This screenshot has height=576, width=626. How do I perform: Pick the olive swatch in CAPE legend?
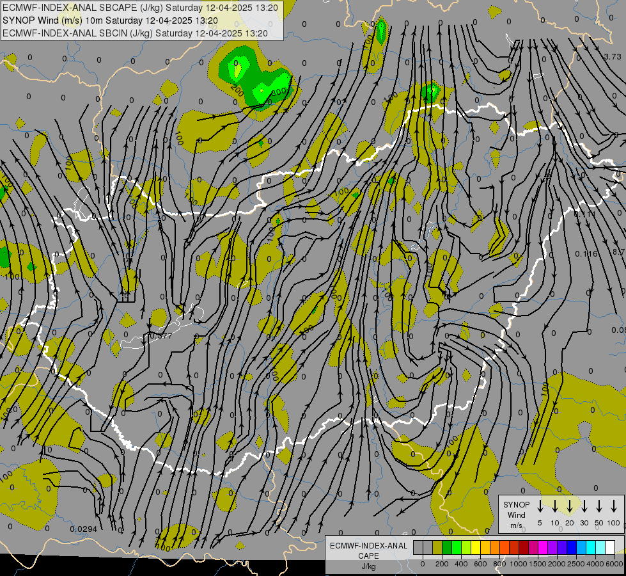[x=437, y=547]
